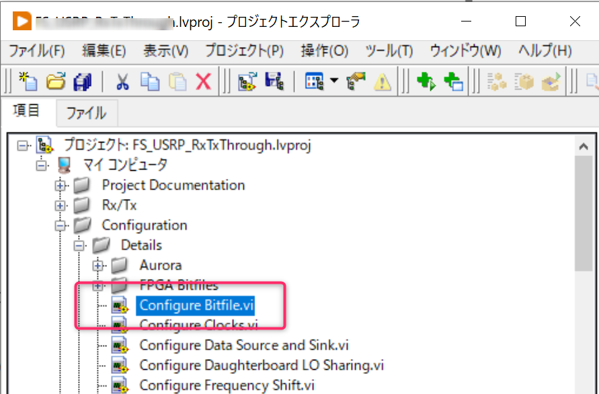
Task: Click the project root icon in the tree
Action: pos(44,145)
